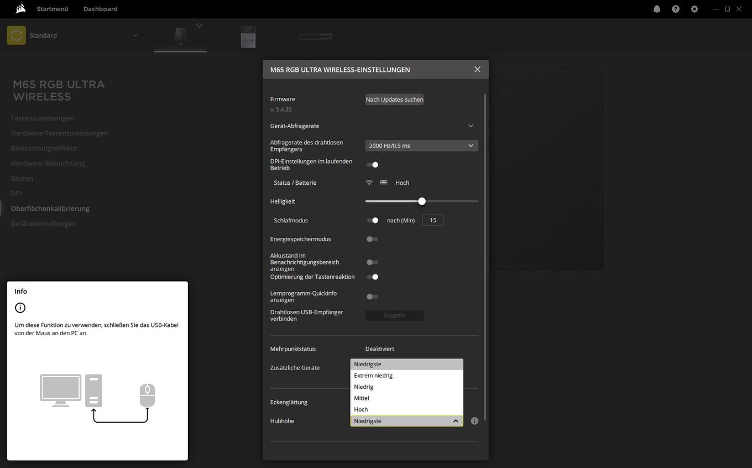This screenshot has width=752, height=468.
Task: Open the 2000 Hz/0.5 ms polling rate dropdown
Action: [x=421, y=145]
